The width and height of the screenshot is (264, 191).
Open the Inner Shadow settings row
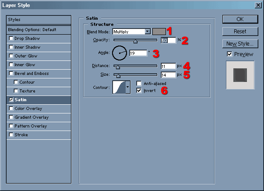click(x=39, y=47)
